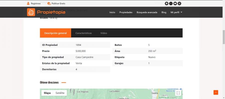Switch map to Mapa view
Image resolution: width=225 pixels, height=99 pixels.
47,93
